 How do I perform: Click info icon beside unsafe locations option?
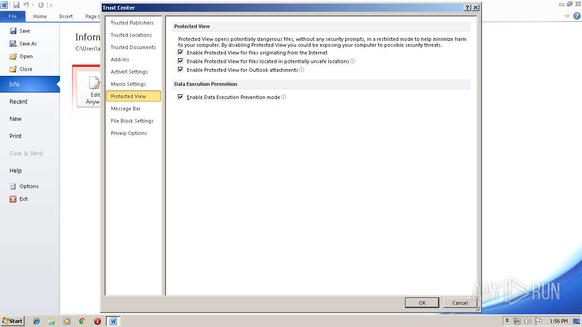pyautogui.click(x=353, y=61)
